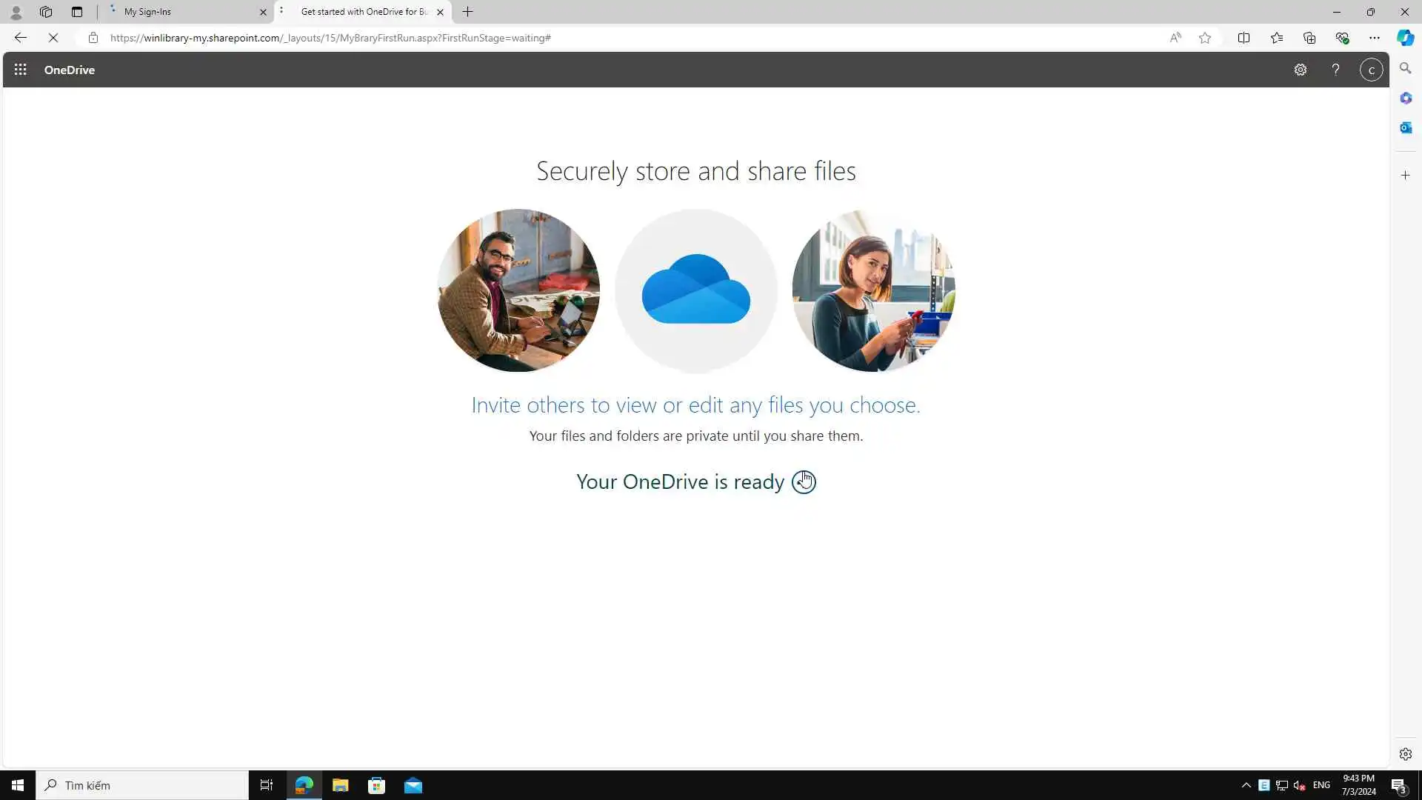Switch to the My Sign-Ins tab
The width and height of the screenshot is (1422, 800).
pos(185,12)
